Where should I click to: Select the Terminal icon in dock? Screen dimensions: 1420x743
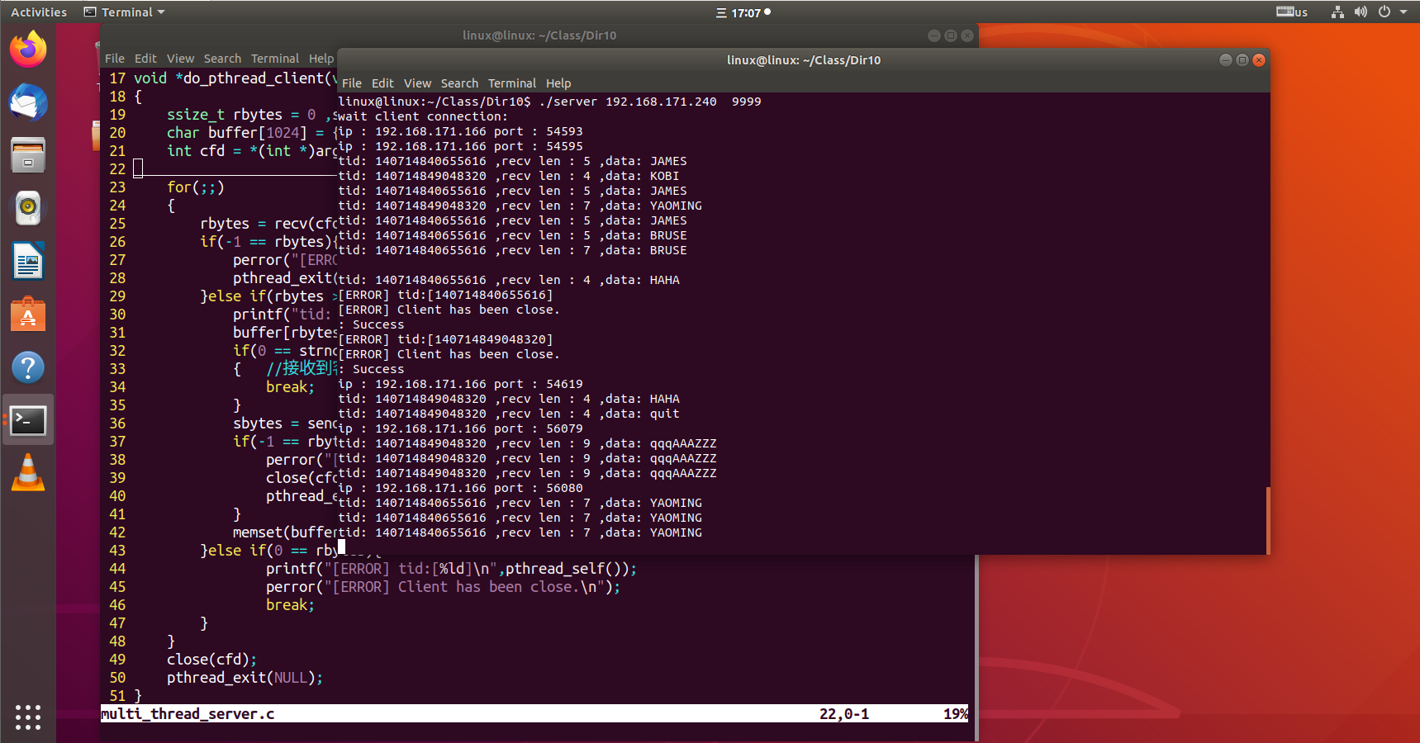point(28,420)
